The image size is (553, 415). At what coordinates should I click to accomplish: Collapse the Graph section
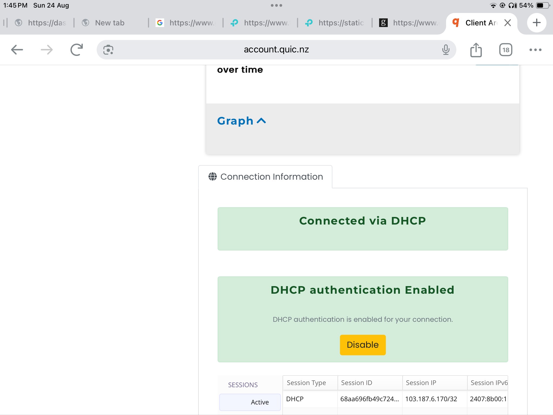241,121
